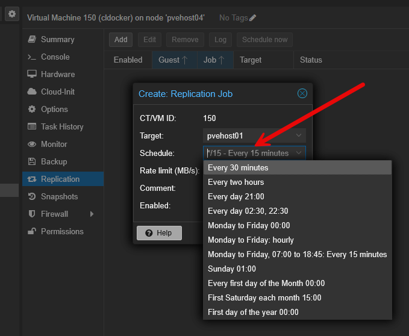Image resolution: width=409 pixels, height=336 pixels.
Task: Click the Edit button
Action: point(149,40)
